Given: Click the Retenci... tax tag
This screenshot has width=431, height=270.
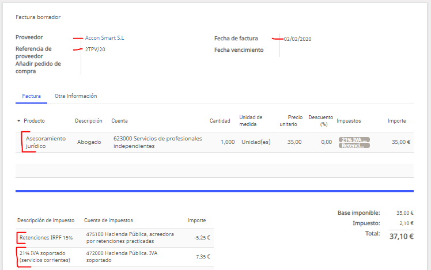Looking at the screenshot, I should coord(354,146).
